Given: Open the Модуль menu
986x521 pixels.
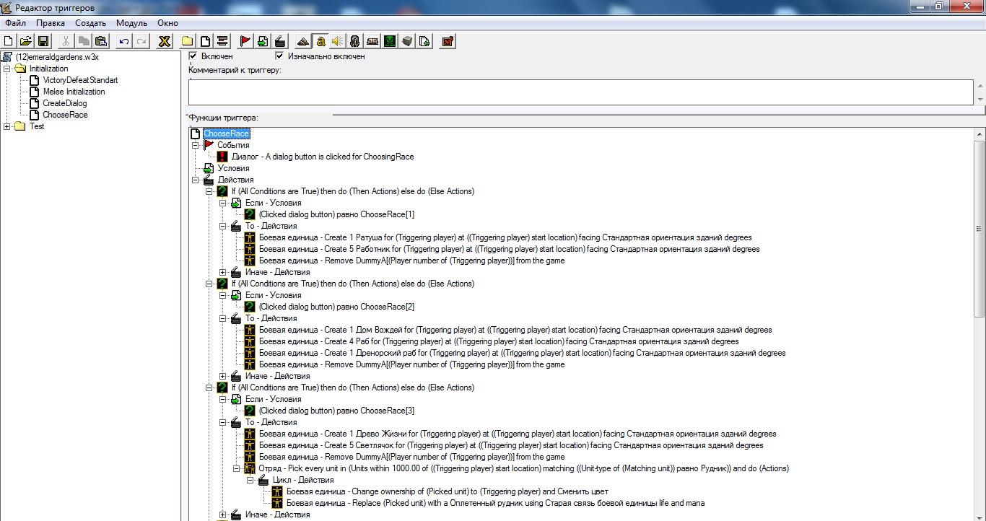Looking at the screenshot, I should 131,23.
